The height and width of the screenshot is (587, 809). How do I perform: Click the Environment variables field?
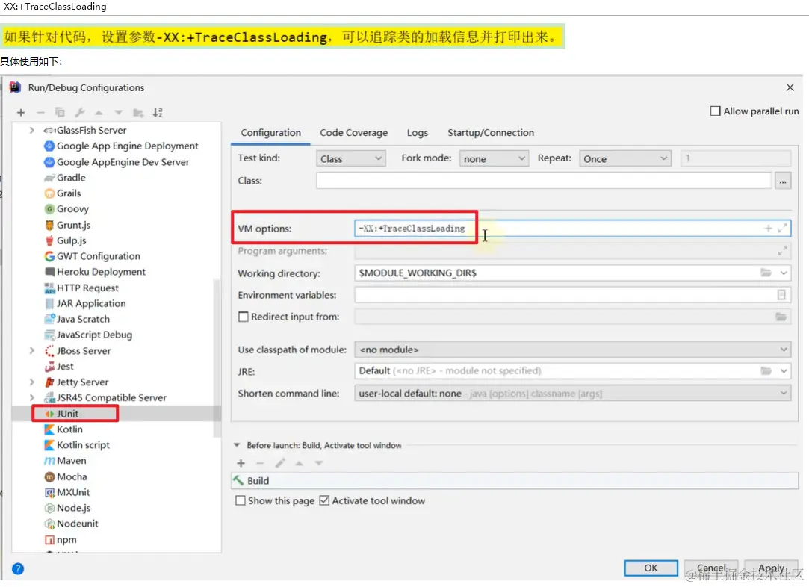pyautogui.click(x=573, y=294)
